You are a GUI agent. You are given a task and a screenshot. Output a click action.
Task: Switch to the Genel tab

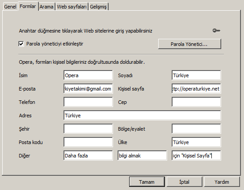[x=10, y=7]
